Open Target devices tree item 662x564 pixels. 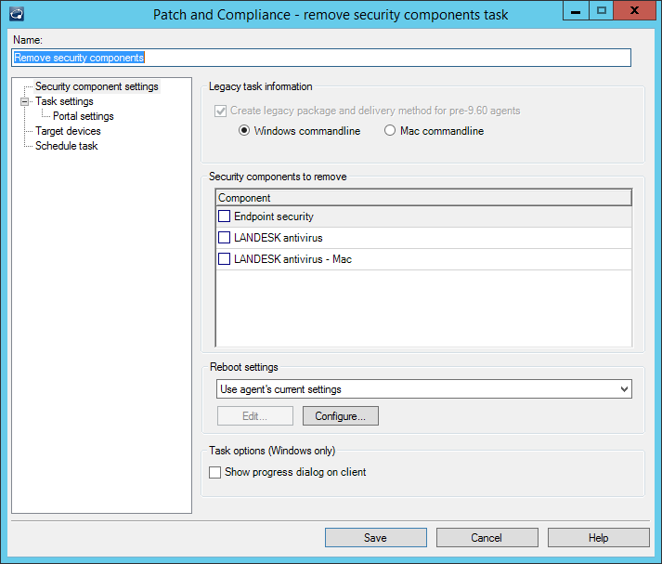click(x=68, y=131)
